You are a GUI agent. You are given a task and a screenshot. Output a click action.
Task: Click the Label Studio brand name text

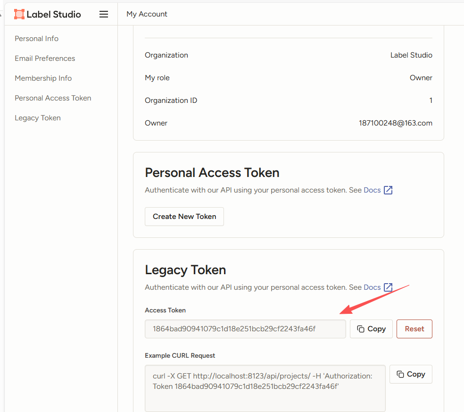coord(54,14)
